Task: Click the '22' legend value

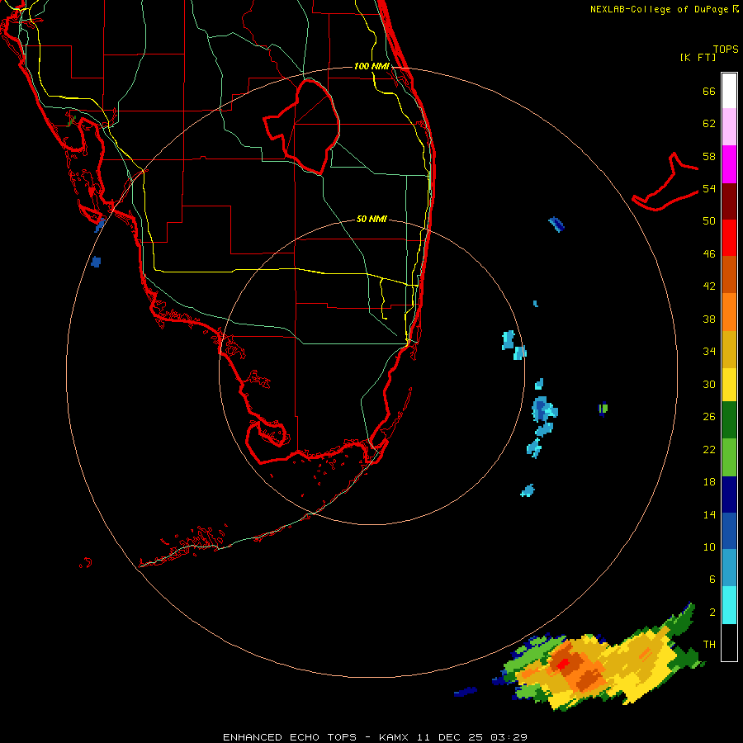Action: tap(709, 449)
